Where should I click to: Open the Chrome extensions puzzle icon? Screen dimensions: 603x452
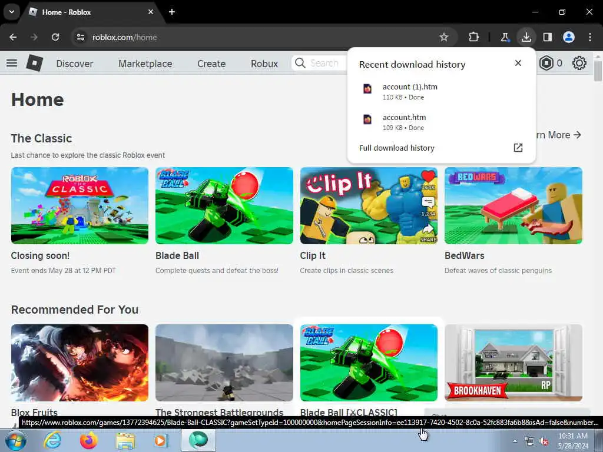(x=473, y=37)
